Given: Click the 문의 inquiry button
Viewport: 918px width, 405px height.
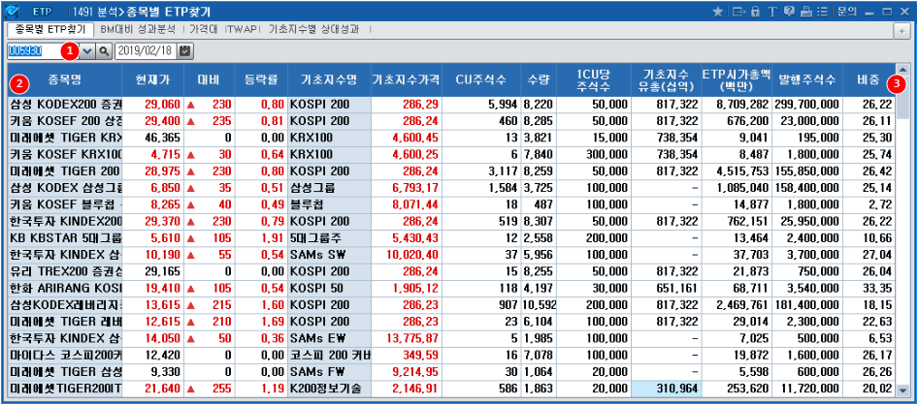Looking at the screenshot, I should [x=846, y=12].
